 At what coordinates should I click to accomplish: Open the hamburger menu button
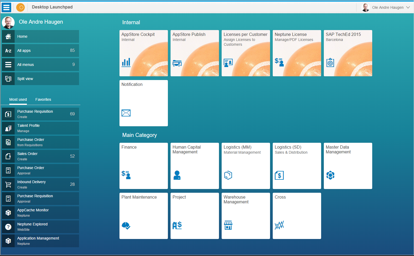(6, 7)
